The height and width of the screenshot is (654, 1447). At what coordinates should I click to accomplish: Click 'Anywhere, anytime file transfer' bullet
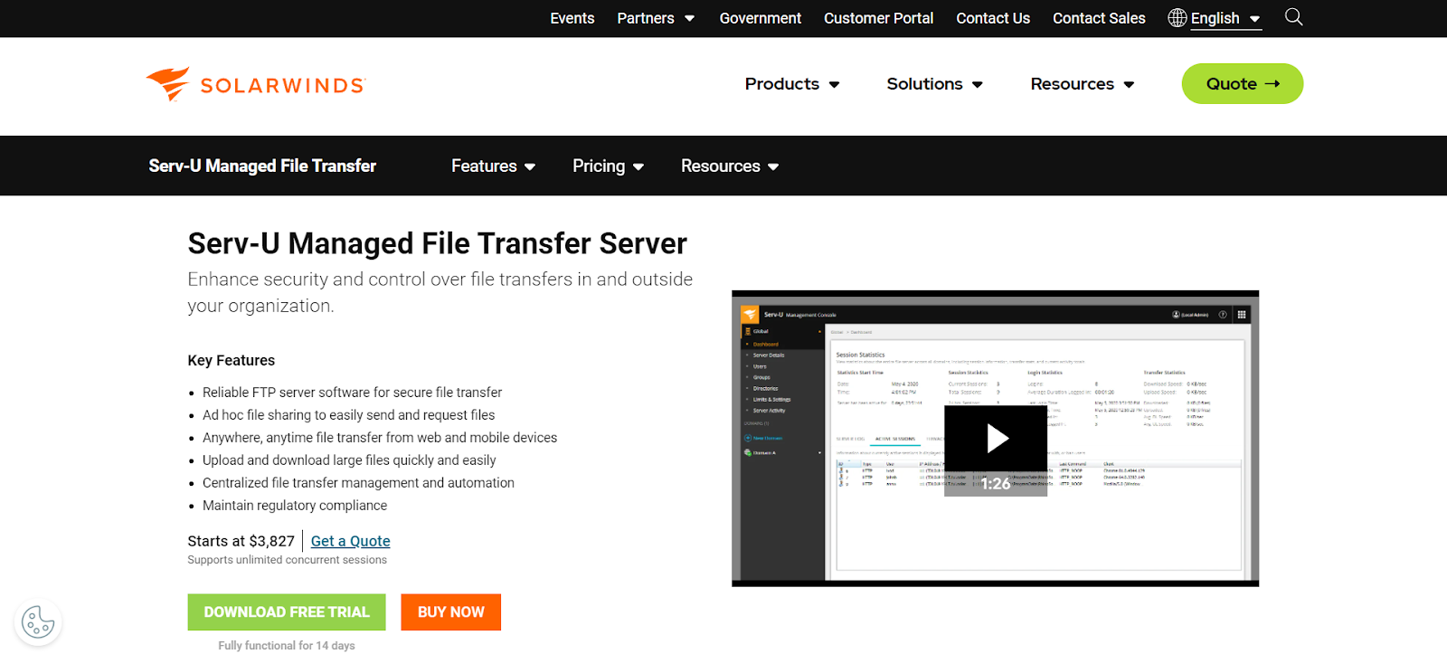(x=380, y=438)
